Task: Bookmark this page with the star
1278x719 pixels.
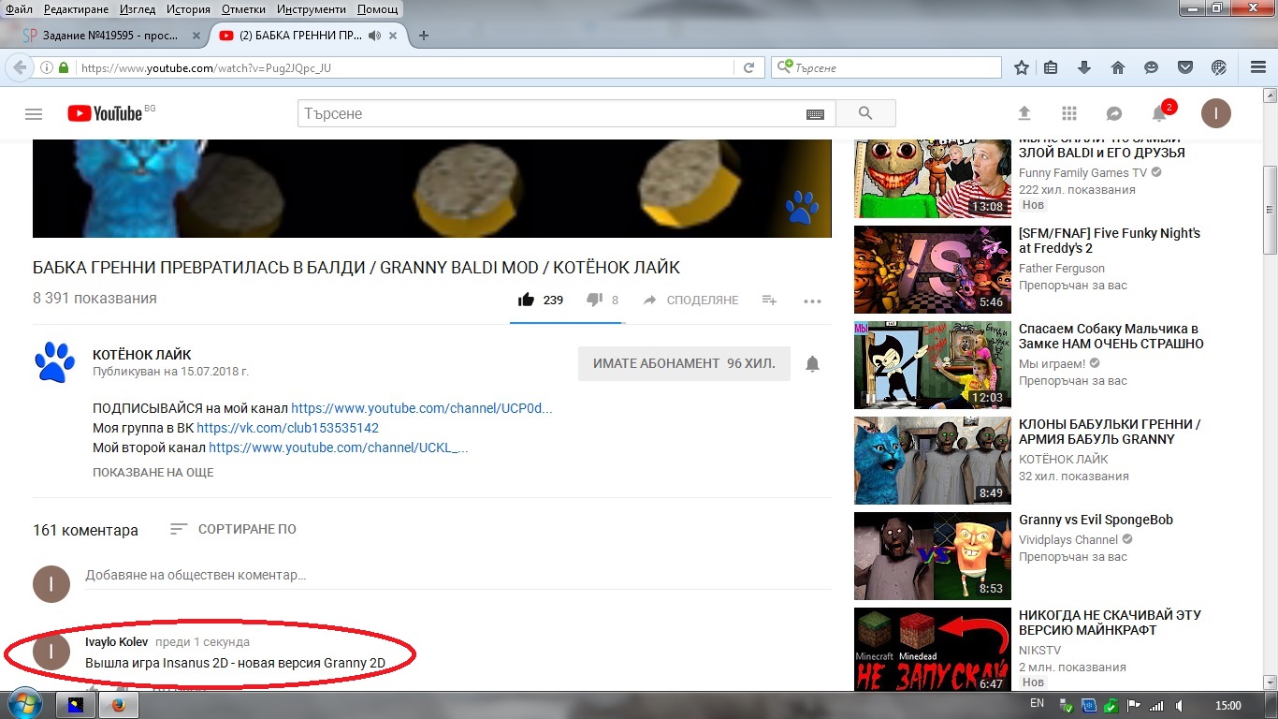Action: (1022, 67)
